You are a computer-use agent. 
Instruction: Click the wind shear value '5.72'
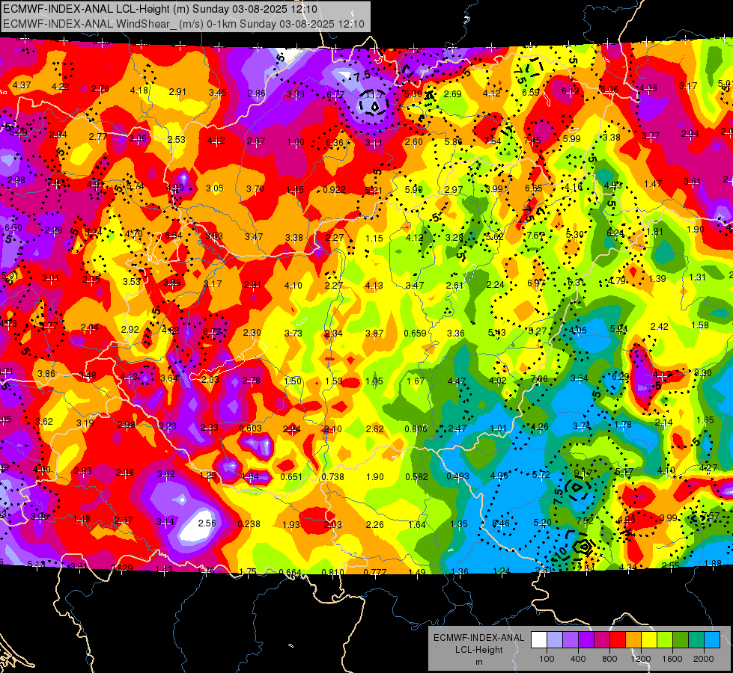[x=541, y=475]
